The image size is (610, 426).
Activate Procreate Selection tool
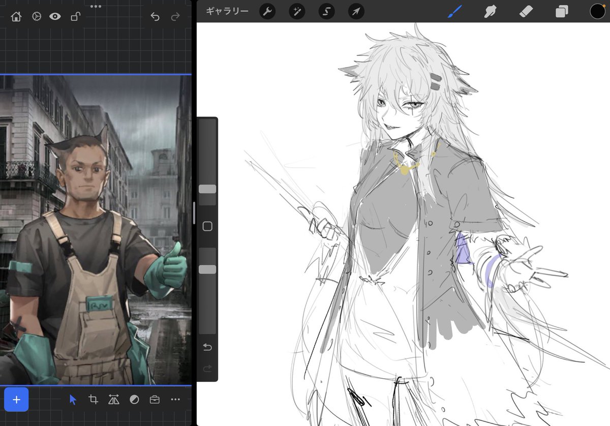tap(326, 11)
